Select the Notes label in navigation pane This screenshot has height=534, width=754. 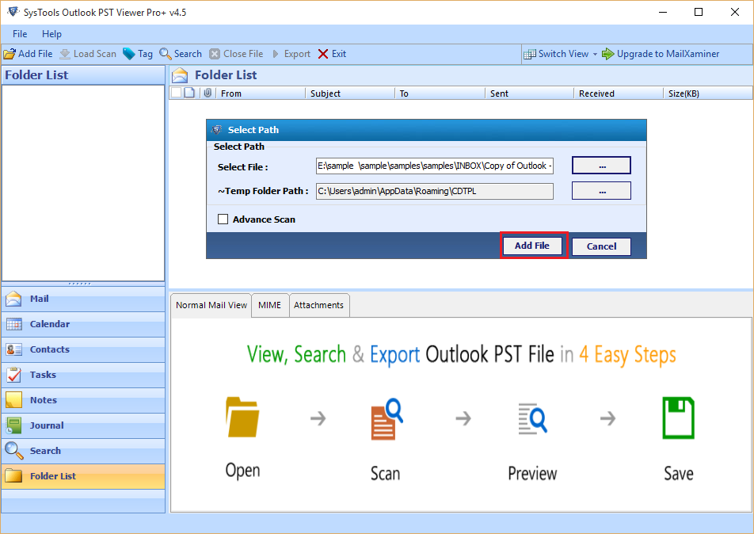[x=44, y=400]
